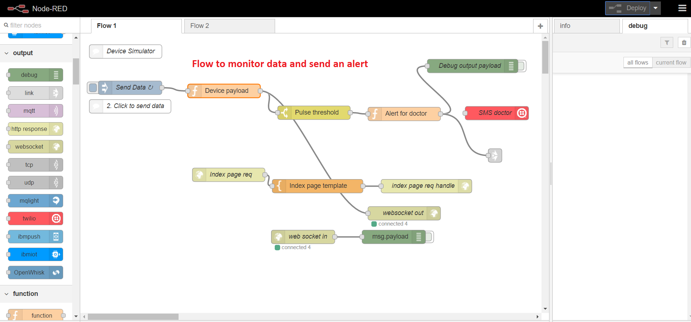The width and height of the screenshot is (691, 322).
Task: Select the Device payload function node
Action: point(224,91)
